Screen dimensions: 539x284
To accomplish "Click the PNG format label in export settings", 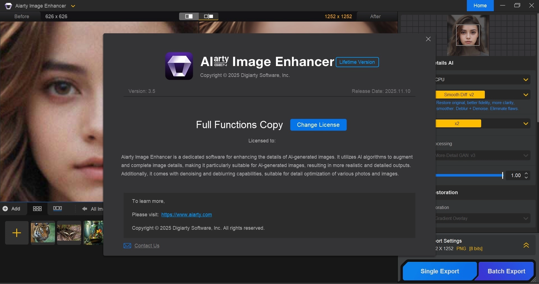I will [461, 248].
